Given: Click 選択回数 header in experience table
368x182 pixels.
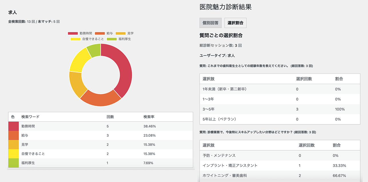Looking at the screenshot, I should tap(304, 79).
